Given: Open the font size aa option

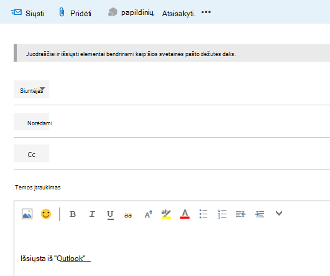Looking at the screenshot, I should click(x=128, y=215).
